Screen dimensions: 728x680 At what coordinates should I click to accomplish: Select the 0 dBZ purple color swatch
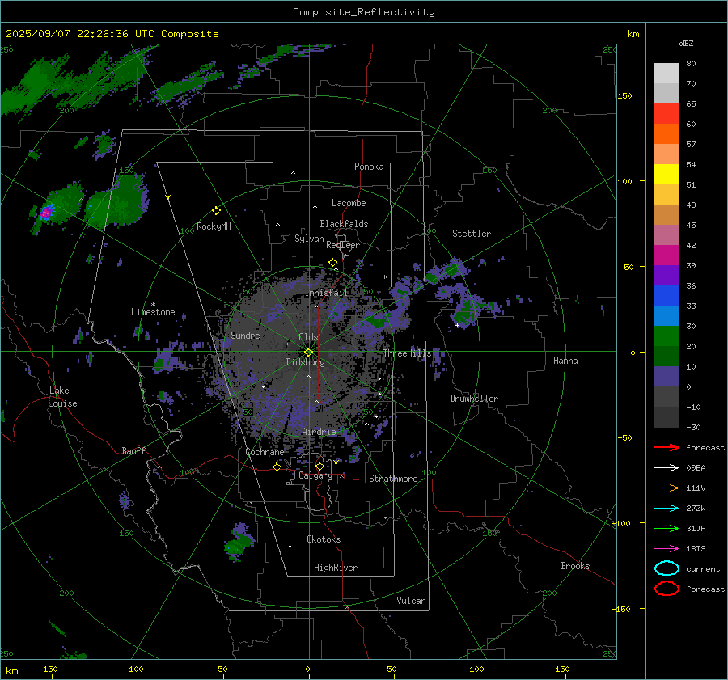click(x=667, y=377)
